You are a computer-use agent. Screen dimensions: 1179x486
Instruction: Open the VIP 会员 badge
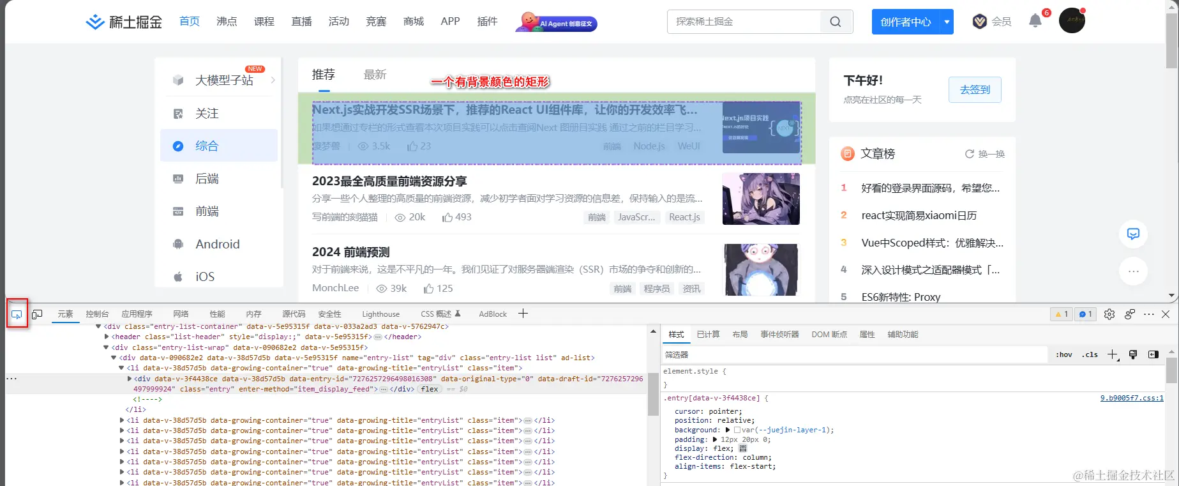(992, 22)
